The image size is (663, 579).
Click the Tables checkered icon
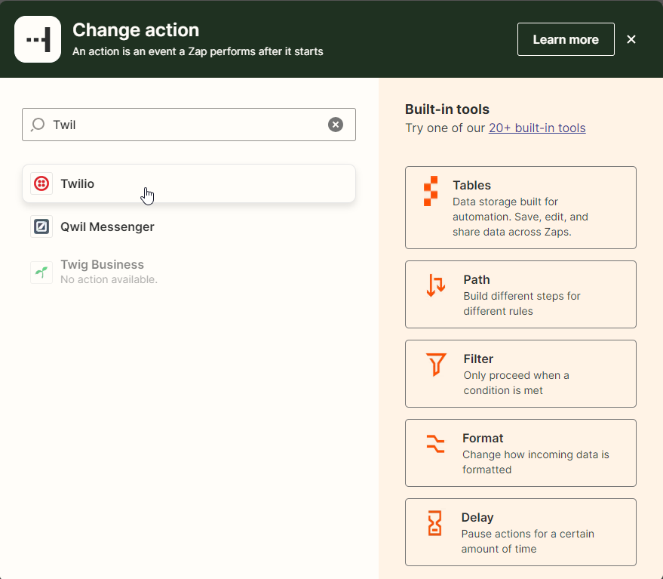431,191
